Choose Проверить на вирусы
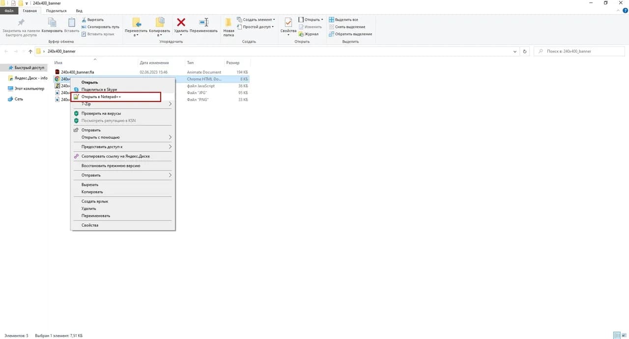 pyautogui.click(x=123, y=113)
